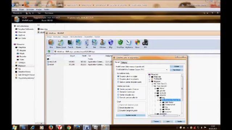Collapse Bilgisayar node in the dialog tree
Image resolution: width=232 pixels, height=130 pixels.
tap(149, 81)
